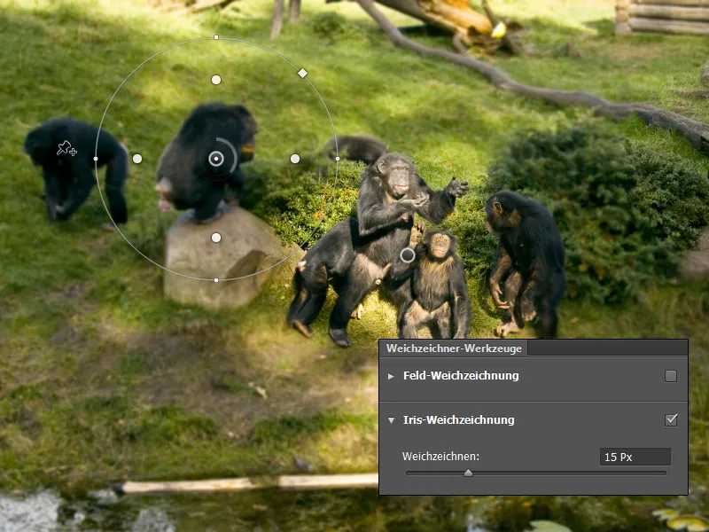The height and width of the screenshot is (532, 709).
Task: Click the square handle atop the blur ellipse
Action: tap(215, 38)
